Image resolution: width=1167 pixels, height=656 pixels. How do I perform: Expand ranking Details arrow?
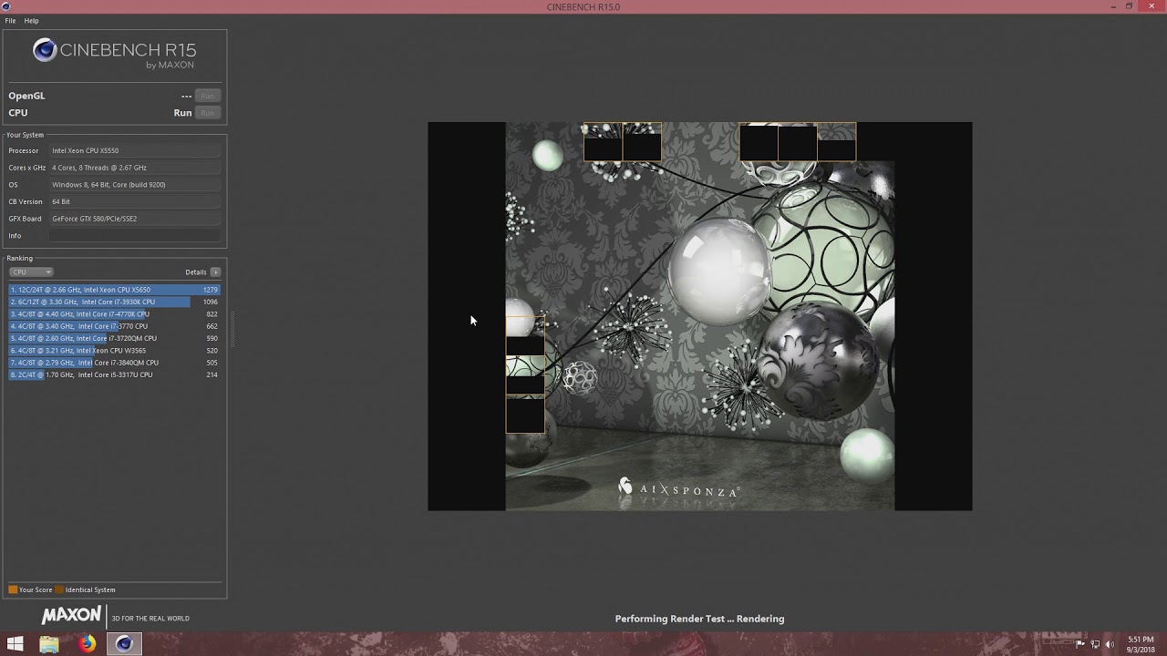(x=215, y=272)
